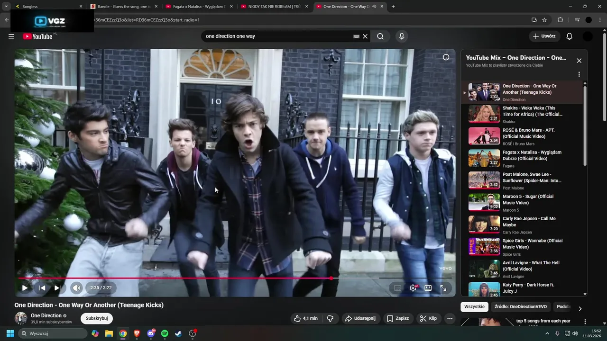Open the Windows Start menu

[x=10, y=333]
